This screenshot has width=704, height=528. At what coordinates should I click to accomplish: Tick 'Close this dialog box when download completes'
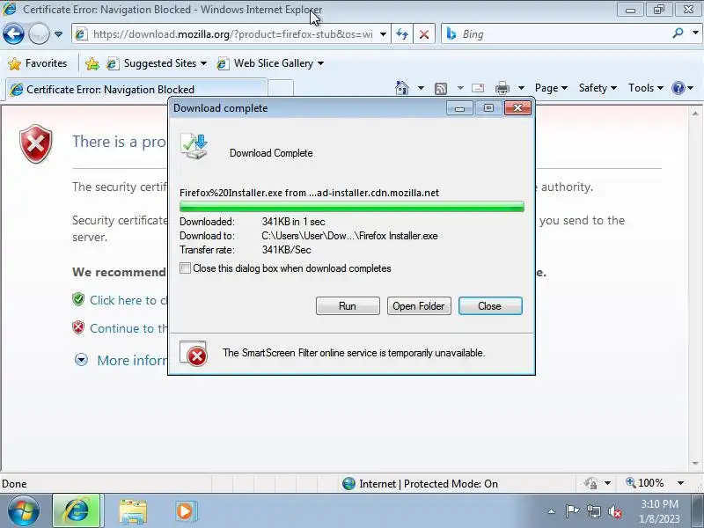tap(185, 268)
